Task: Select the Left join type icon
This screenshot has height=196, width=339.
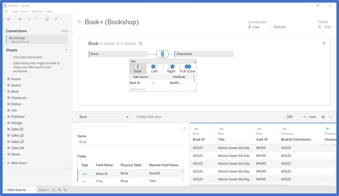Action: point(154,69)
